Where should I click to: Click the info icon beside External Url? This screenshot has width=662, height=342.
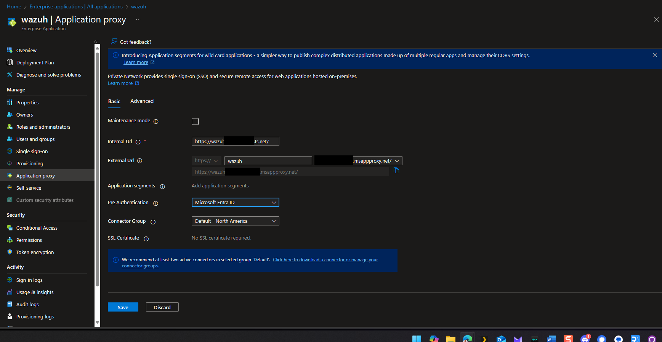139,161
